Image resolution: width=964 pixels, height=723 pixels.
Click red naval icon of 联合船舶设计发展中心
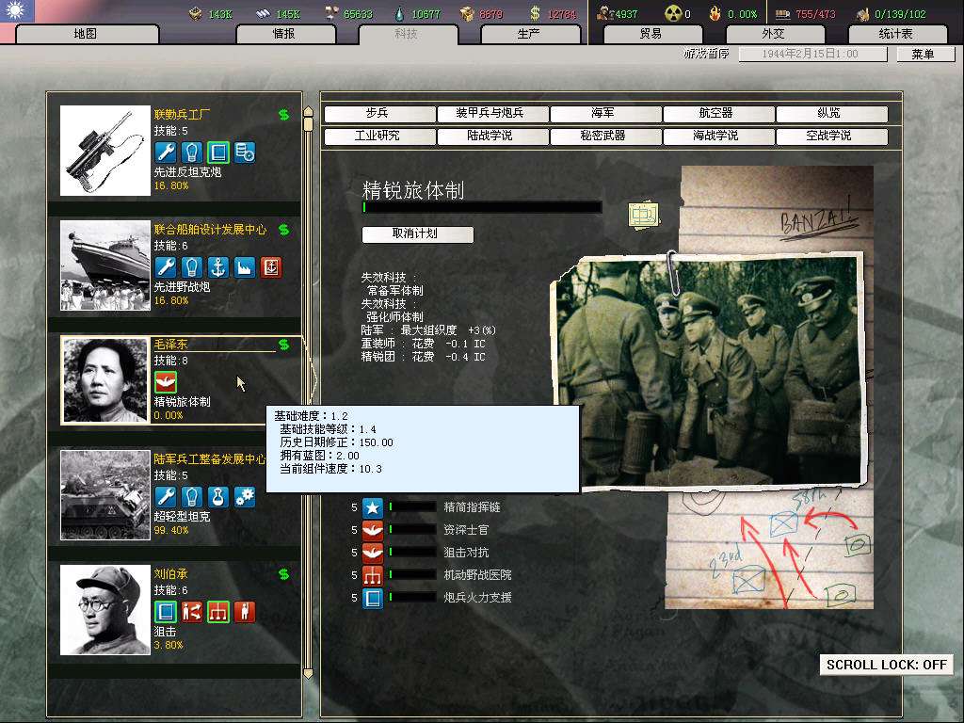(271, 267)
